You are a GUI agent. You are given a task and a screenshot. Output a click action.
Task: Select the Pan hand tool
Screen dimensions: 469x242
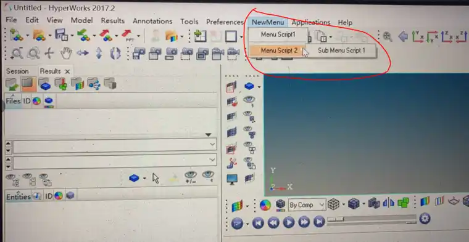point(66,54)
